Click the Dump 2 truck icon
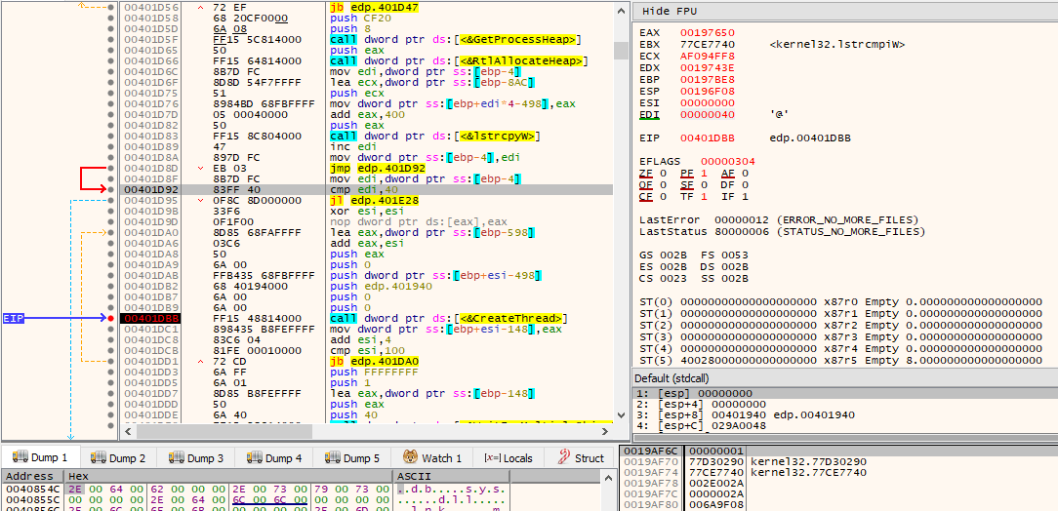Screen dimensions: 1058x511 click(x=98, y=457)
